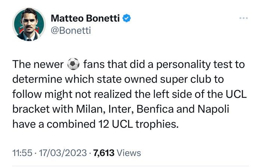The image size is (254, 168).
Task: Visit the @Bonetti handle
Action: point(71,31)
